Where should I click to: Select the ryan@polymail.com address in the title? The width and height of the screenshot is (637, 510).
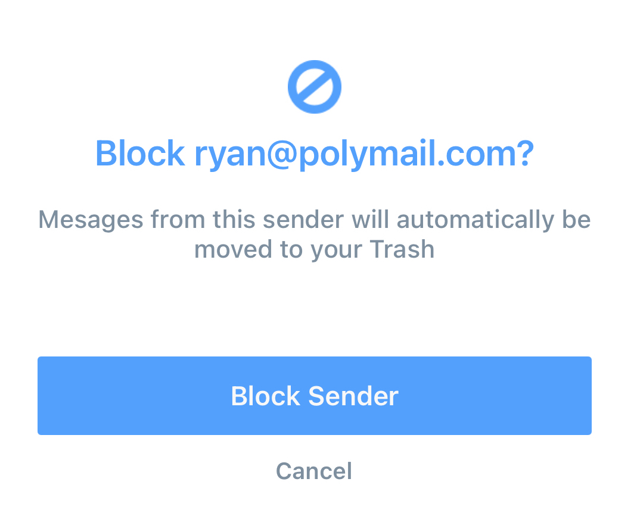pyautogui.click(x=363, y=153)
